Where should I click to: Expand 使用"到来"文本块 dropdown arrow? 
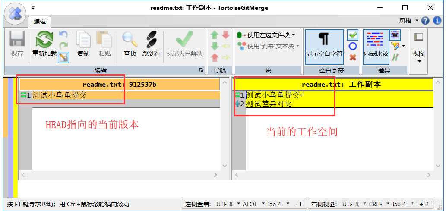click(298, 46)
